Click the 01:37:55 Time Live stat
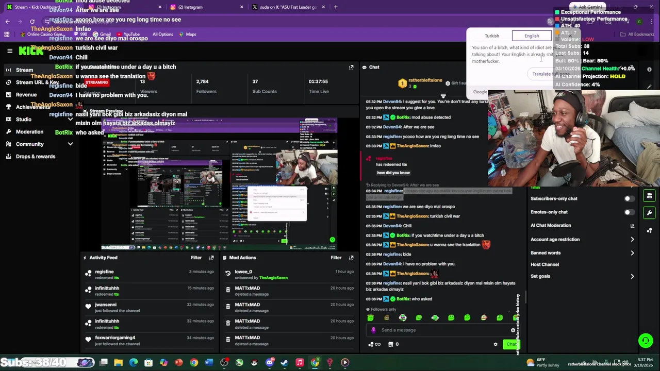The image size is (660, 371). tap(318, 86)
